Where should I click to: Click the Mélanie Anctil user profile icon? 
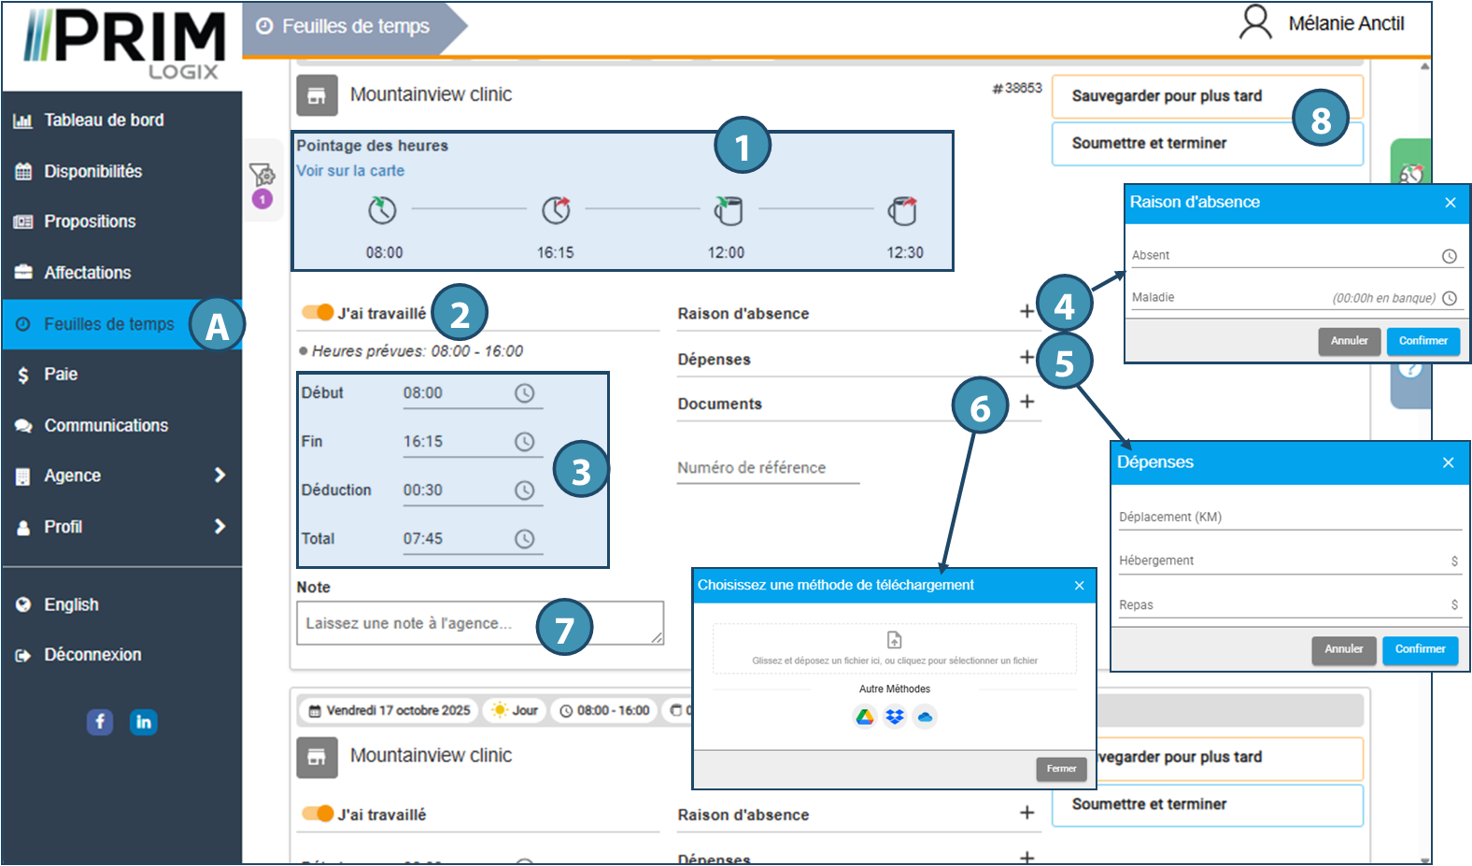1255,22
